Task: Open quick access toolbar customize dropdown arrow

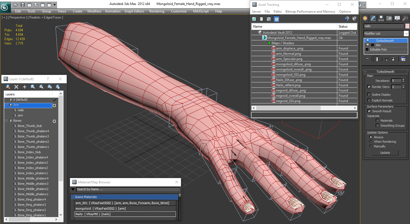Action: 55,5
